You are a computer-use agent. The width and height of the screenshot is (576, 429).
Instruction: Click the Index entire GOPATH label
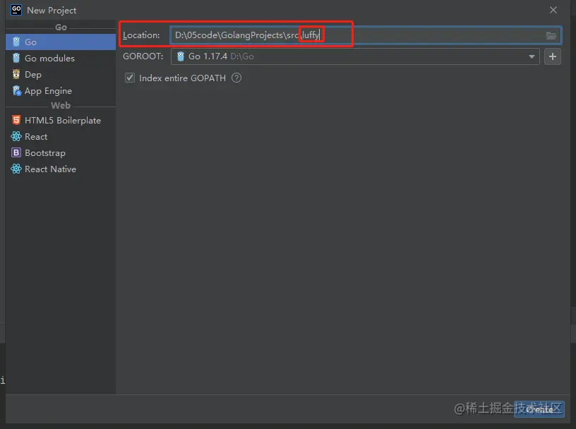pos(182,78)
